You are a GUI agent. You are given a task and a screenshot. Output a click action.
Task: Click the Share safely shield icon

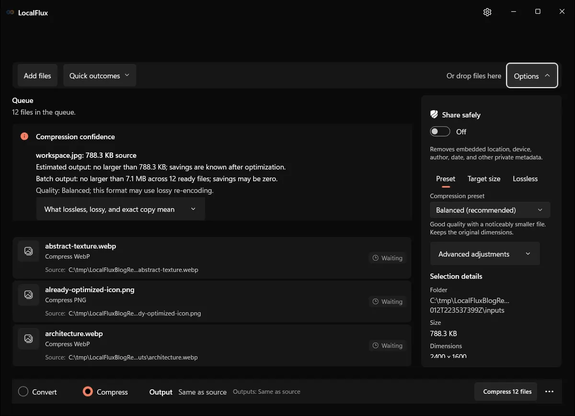point(434,114)
